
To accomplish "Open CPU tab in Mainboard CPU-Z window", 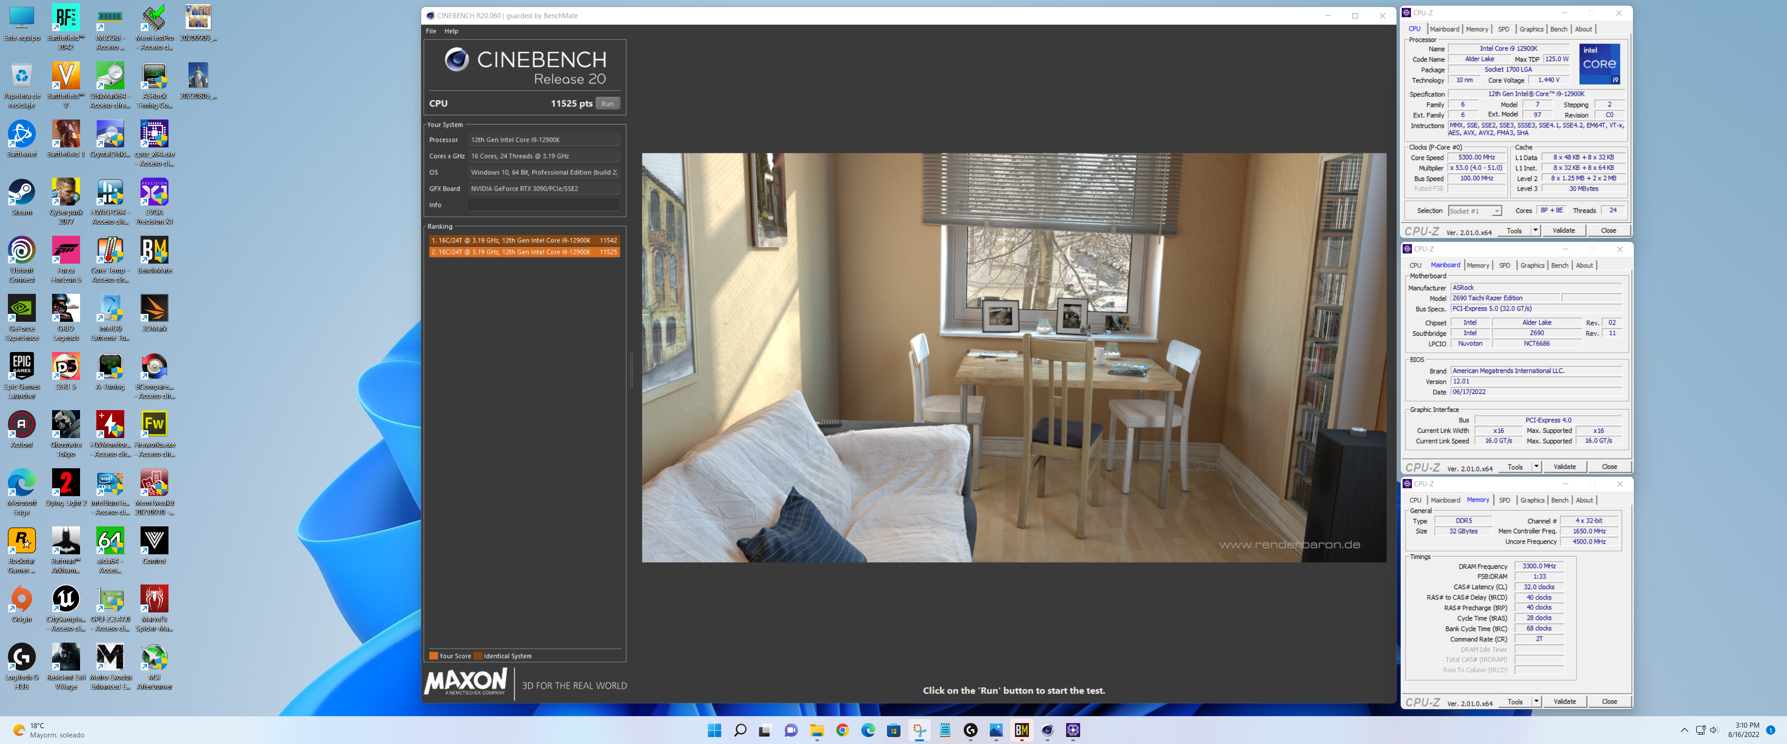I will point(1415,266).
